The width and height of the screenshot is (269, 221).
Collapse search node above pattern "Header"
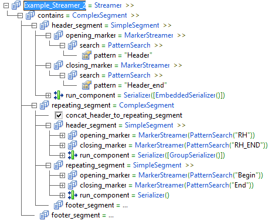[62, 45]
